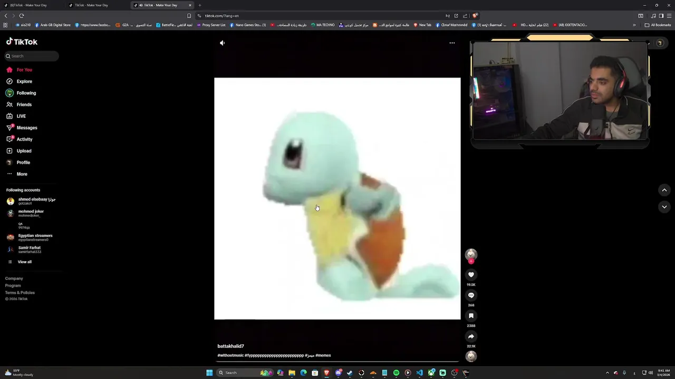Click the #memes hashtag in caption
Image resolution: width=675 pixels, height=379 pixels.
click(323, 355)
